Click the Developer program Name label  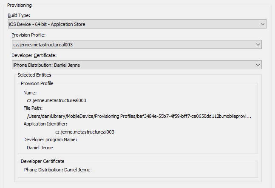pos(50,140)
